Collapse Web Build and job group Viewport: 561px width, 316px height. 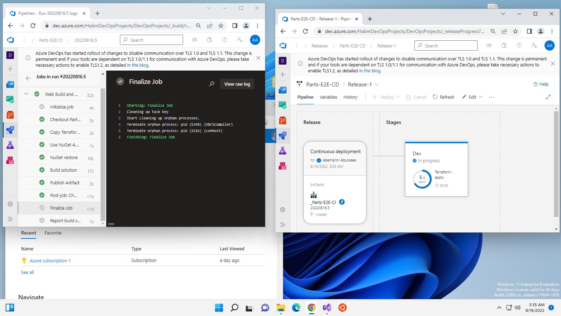(26, 94)
